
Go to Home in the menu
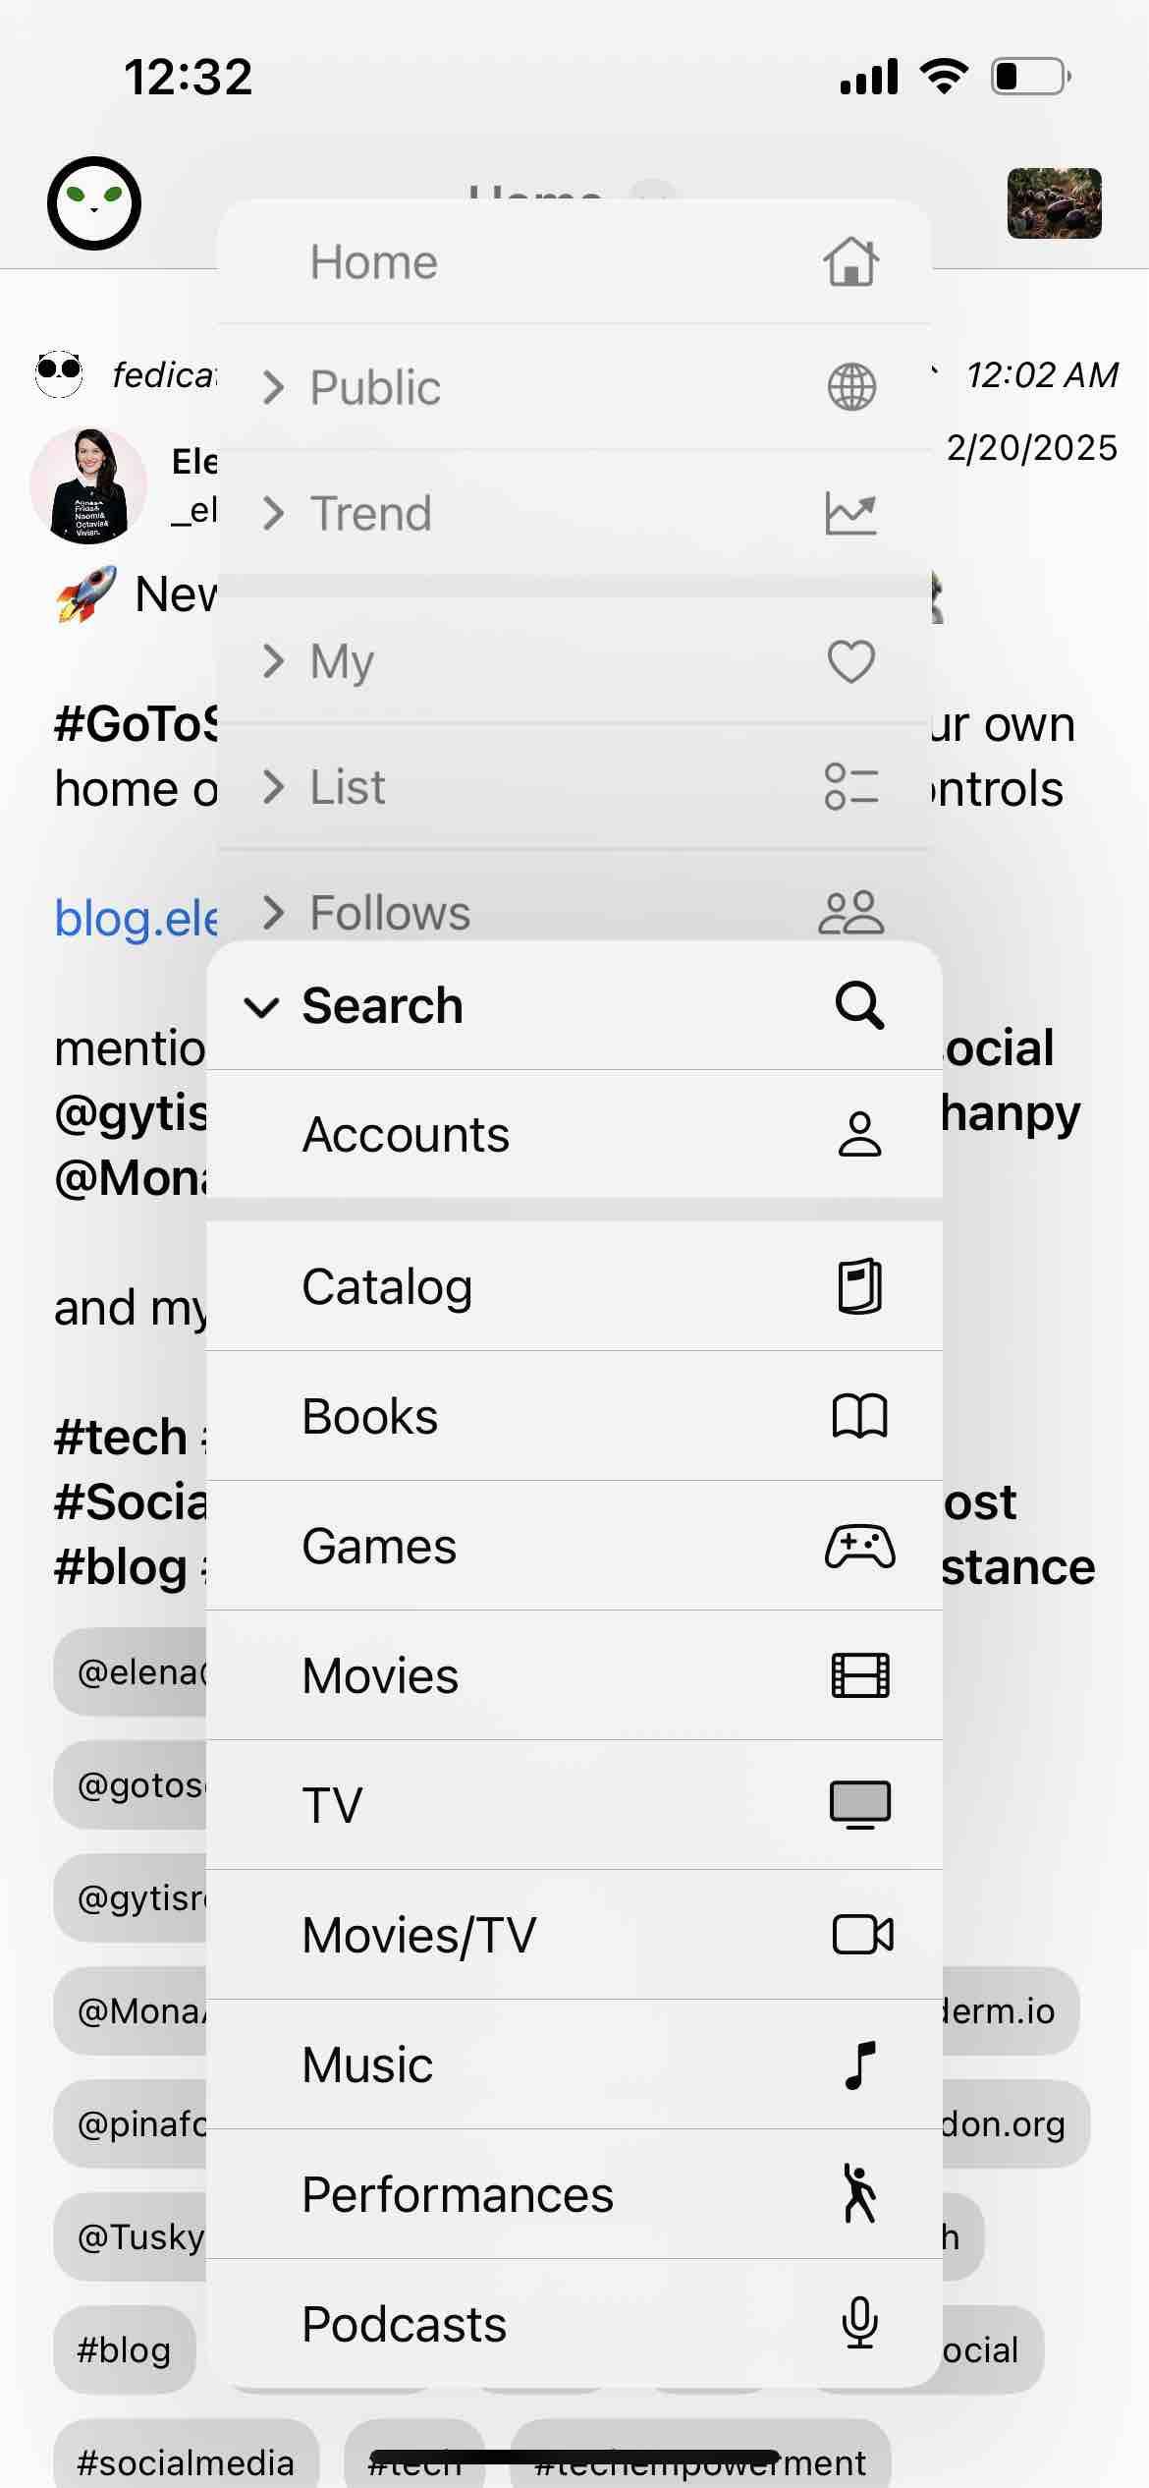[x=373, y=262]
